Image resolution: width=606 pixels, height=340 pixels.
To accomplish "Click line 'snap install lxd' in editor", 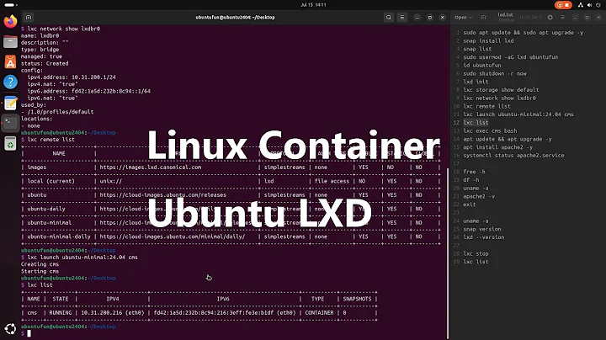I will point(488,40).
